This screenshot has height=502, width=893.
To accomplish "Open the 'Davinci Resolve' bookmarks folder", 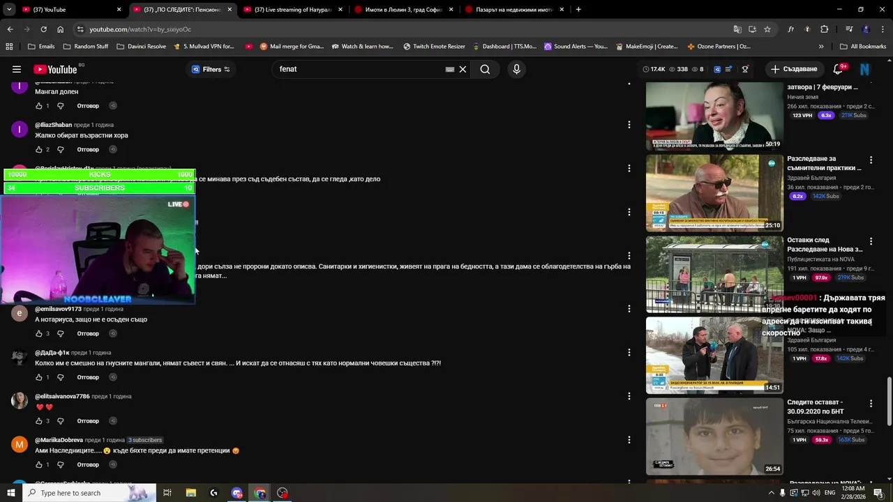I will pos(141,47).
